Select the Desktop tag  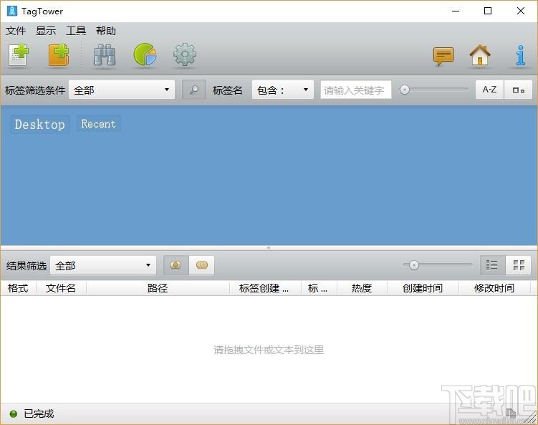coord(40,125)
